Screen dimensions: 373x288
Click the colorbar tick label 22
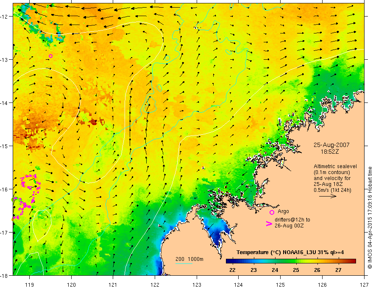click(x=232, y=270)
